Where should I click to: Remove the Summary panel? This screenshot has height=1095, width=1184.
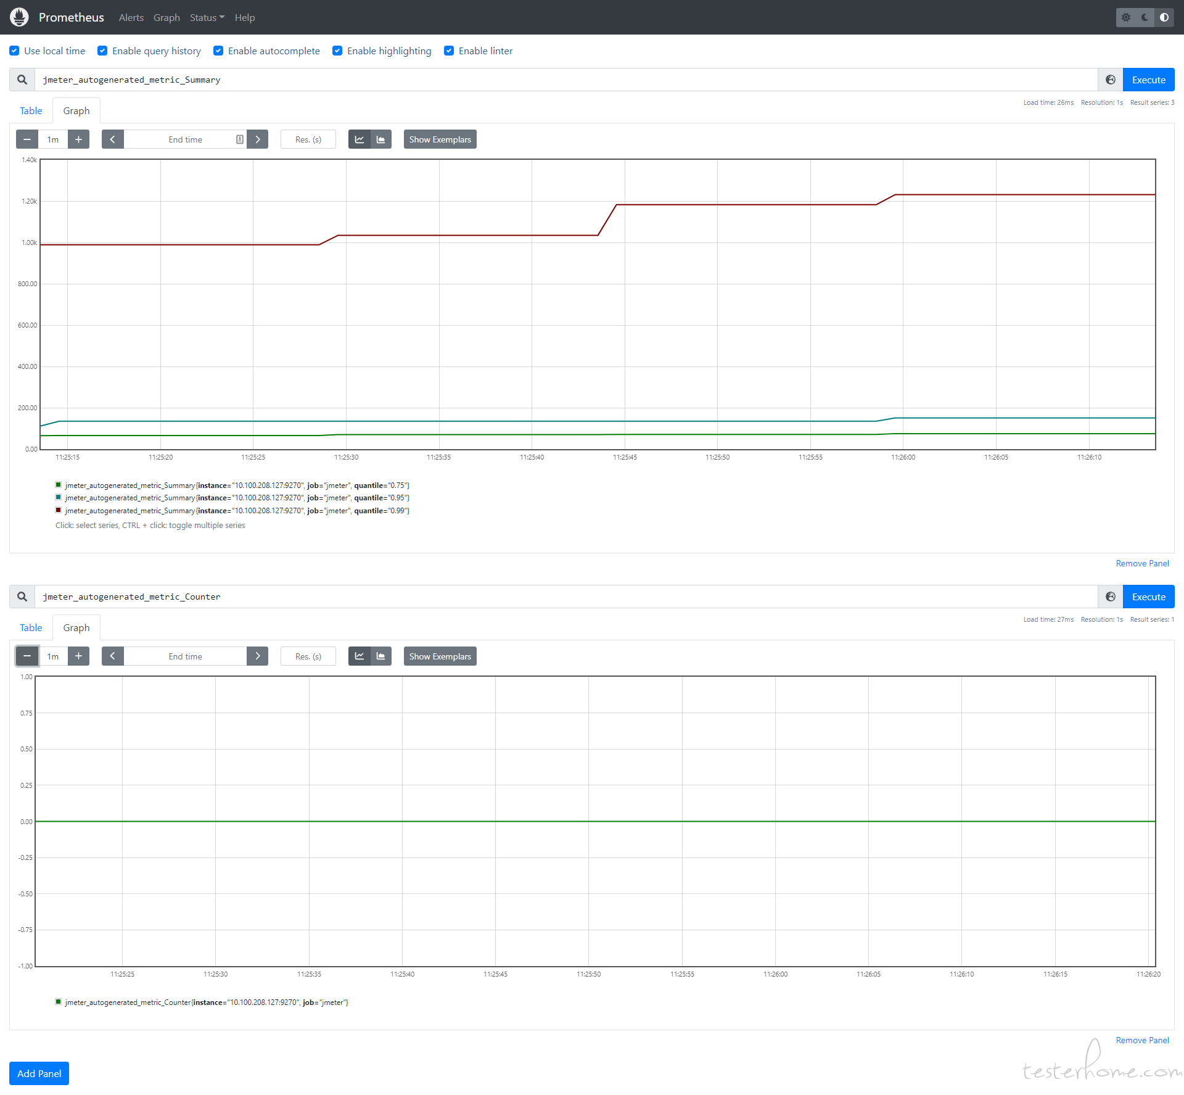pyautogui.click(x=1142, y=563)
